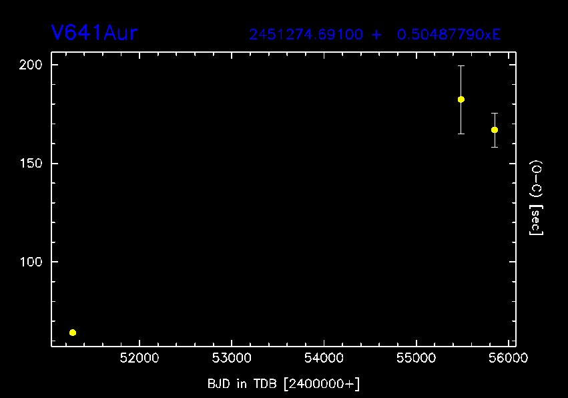Click top error bar cap of highest point

point(461,66)
